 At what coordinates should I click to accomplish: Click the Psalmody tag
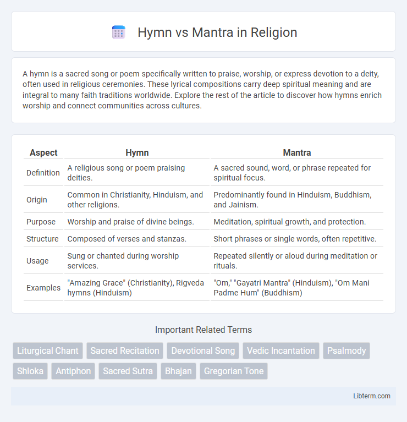[x=346, y=350]
